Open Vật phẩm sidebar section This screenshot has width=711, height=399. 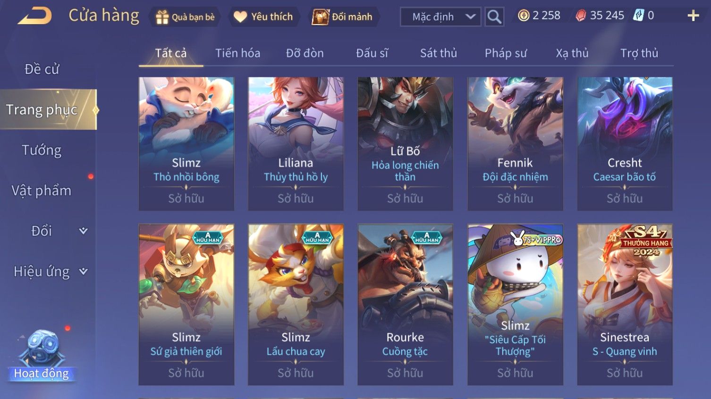coord(42,191)
